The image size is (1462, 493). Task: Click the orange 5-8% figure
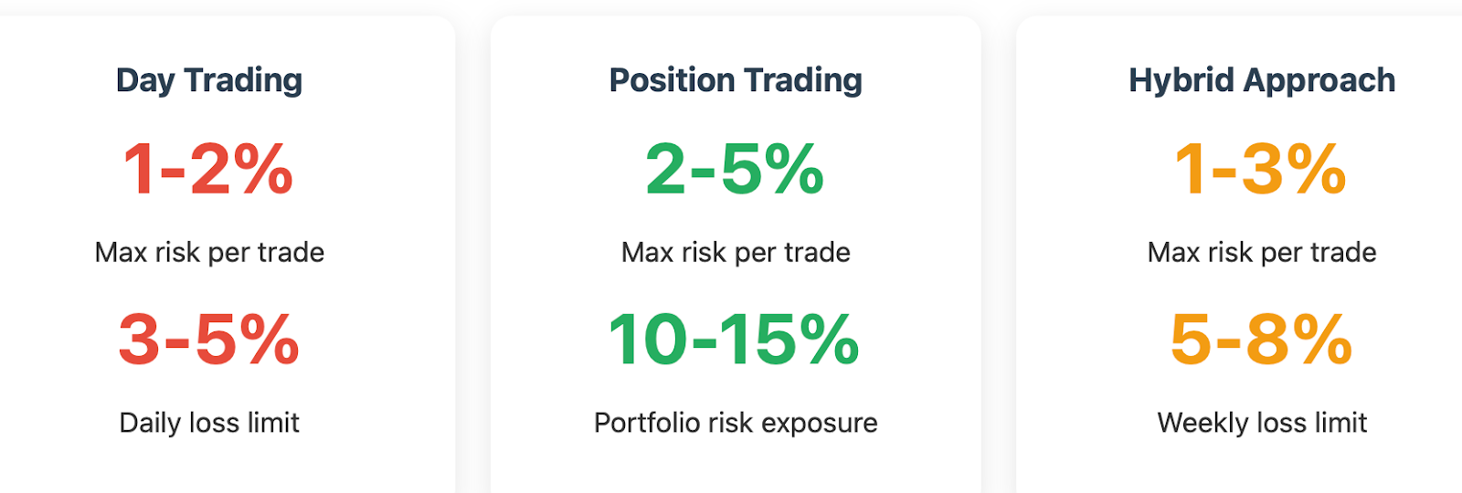pos(1262,340)
